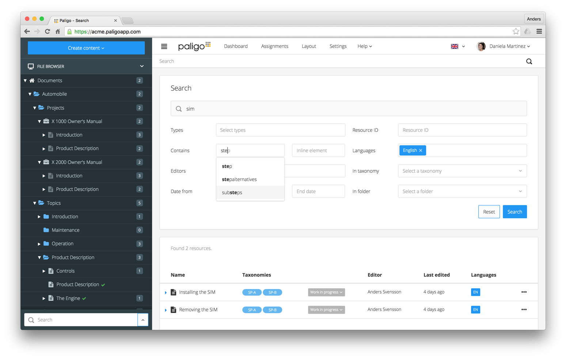Screen dimensions: 566x359
Task: Open the Work in progress status for Installing the SIM
Action: tap(326, 292)
